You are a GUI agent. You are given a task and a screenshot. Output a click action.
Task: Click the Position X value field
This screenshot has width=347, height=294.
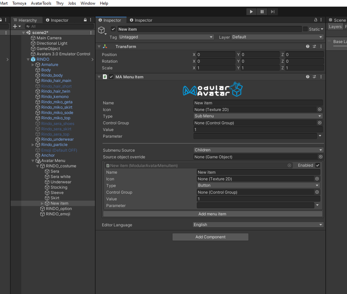click(216, 55)
